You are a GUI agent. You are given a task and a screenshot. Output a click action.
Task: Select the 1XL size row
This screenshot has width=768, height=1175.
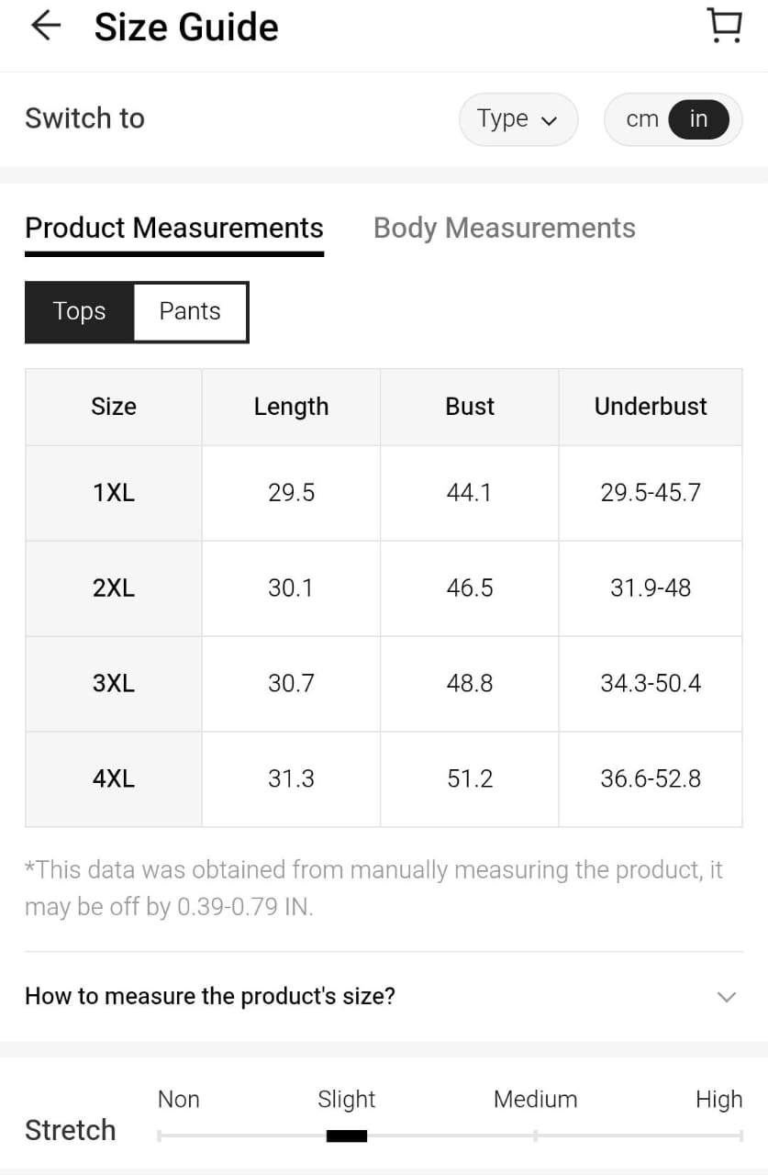tap(114, 493)
